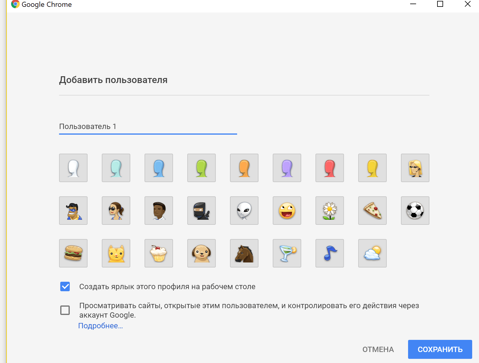Screen dimensions: 479x363
Task: Uncheck desktop shortcut creation checkbox
Action: pyautogui.click(x=65, y=286)
